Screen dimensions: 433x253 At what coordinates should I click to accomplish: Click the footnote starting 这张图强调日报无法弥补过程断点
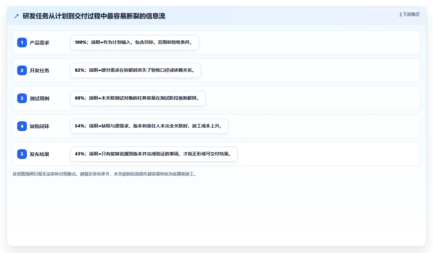104,174
